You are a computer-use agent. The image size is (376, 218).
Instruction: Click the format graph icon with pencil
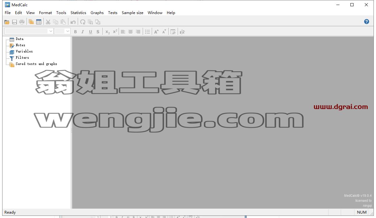point(182,32)
